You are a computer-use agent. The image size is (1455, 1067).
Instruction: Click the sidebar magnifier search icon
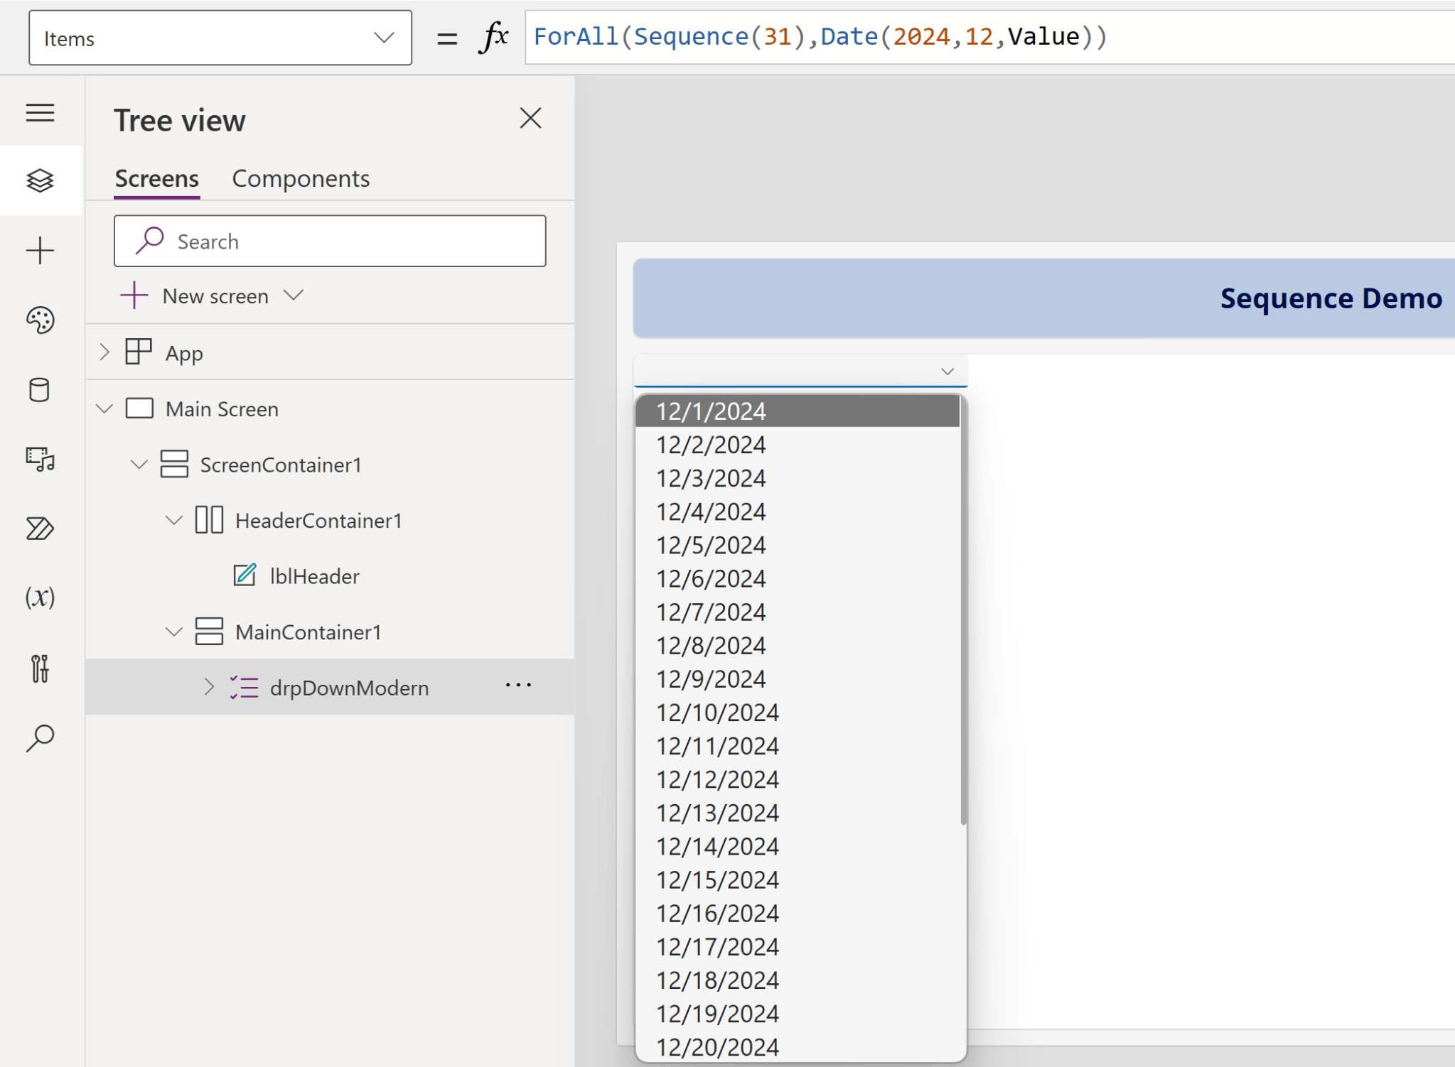(x=40, y=737)
